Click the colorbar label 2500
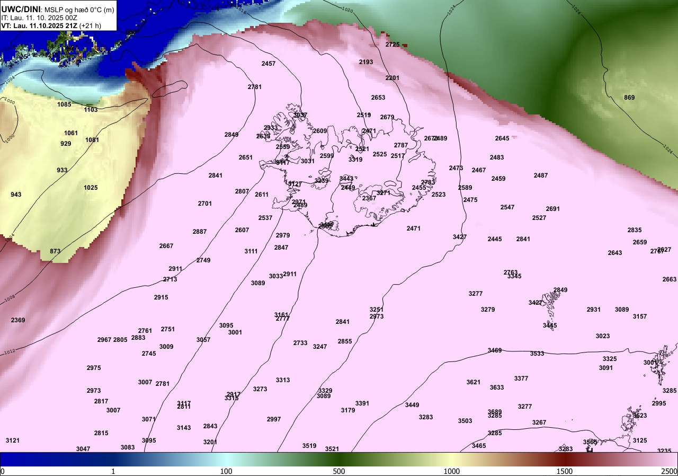Screen dimensions: 678x476 click(x=670, y=471)
